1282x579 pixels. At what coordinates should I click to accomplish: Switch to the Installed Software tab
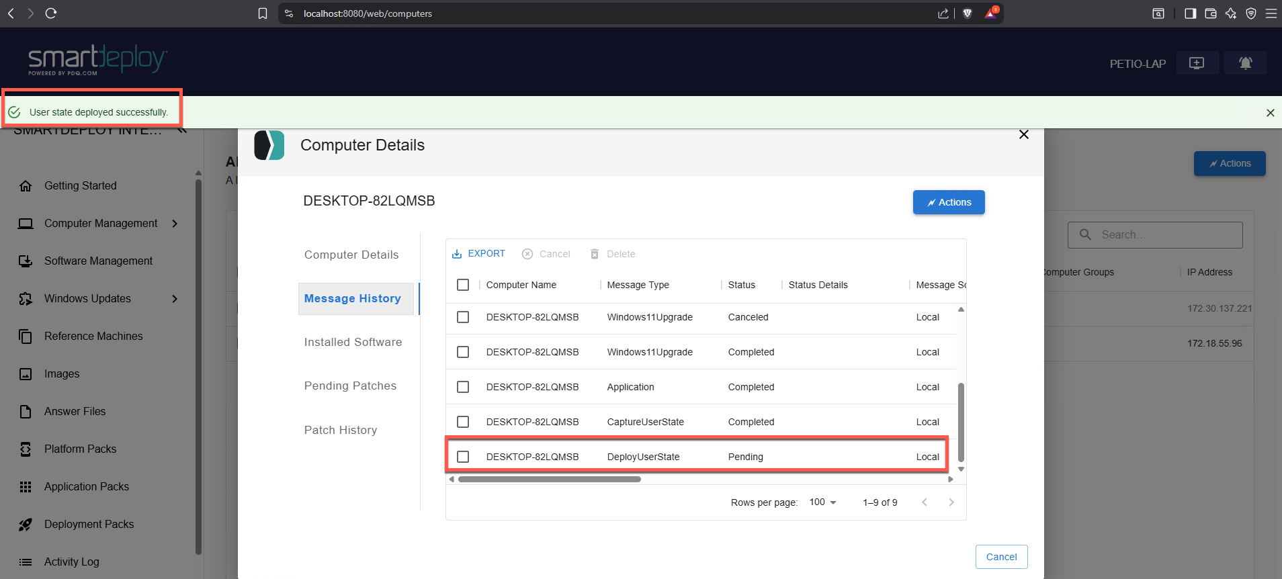[353, 342]
